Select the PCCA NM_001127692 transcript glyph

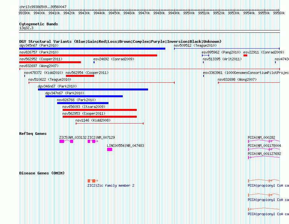point(264,157)
